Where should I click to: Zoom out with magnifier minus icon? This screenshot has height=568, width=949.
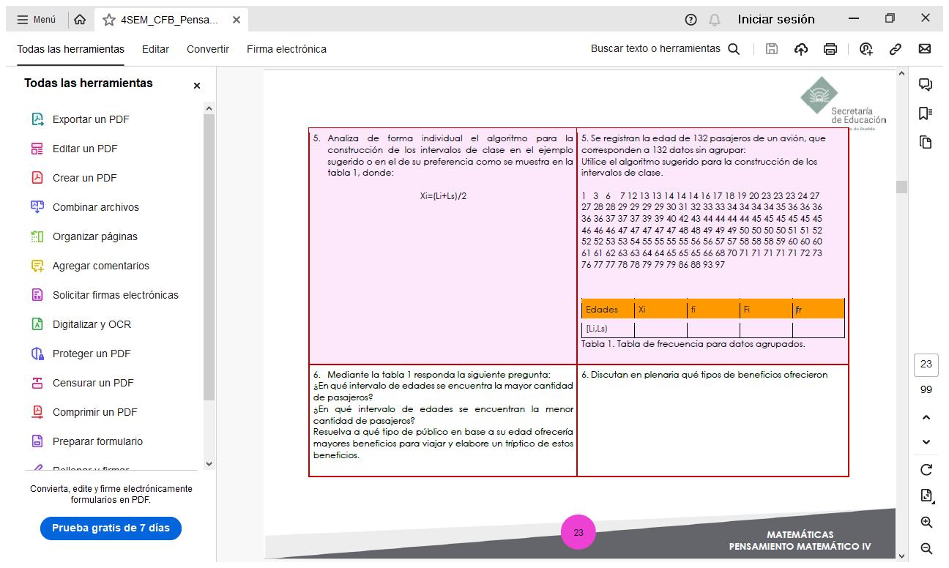[x=926, y=548]
